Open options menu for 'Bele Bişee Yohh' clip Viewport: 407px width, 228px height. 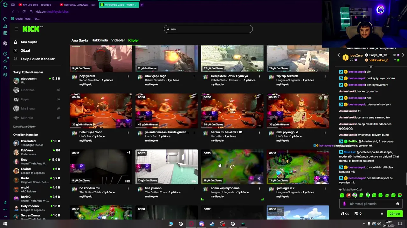coord(128,132)
